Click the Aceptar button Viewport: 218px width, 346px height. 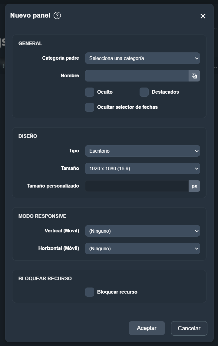click(x=147, y=328)
